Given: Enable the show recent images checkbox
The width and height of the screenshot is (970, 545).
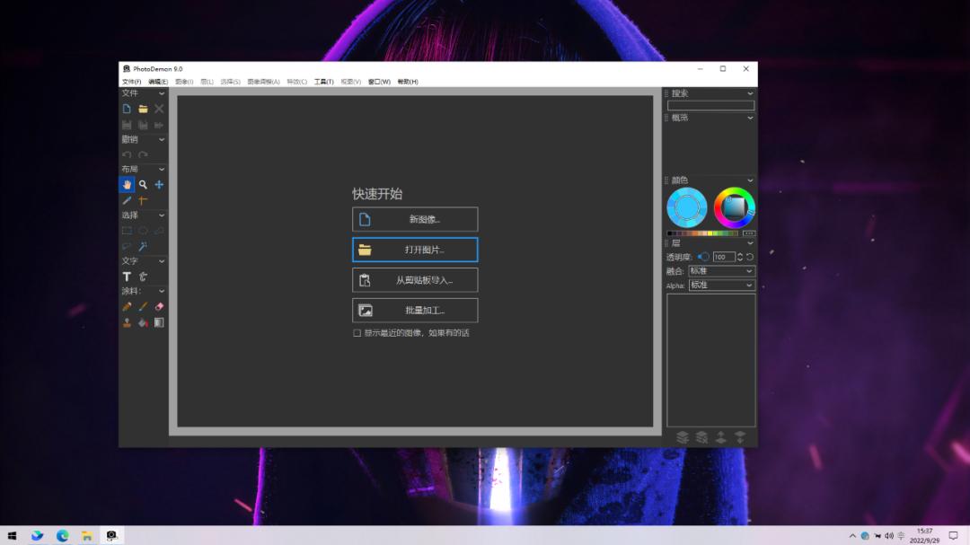Looking at the screenshot, I should click(x=357, y=333).
